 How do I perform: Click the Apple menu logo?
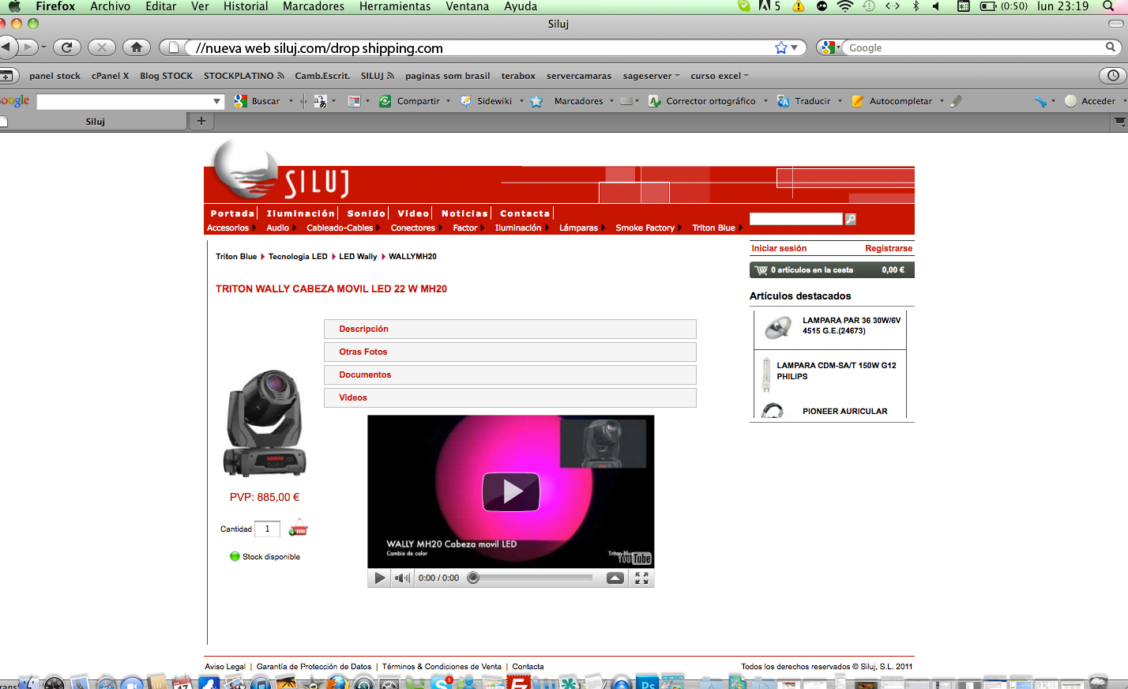coord(14,6)
